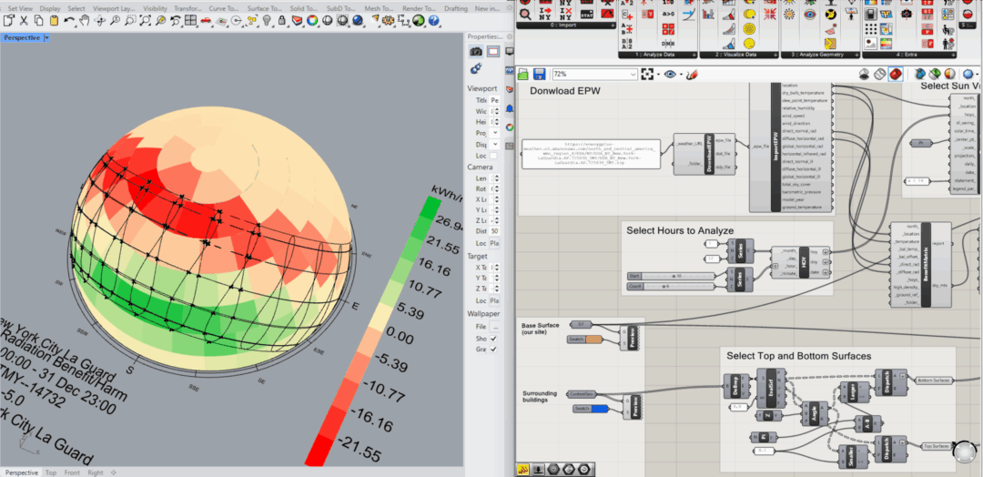This screenshot has width=983, height=477.
Task: Open the Display mode dropdown in Properties
Action: [494, 145]
